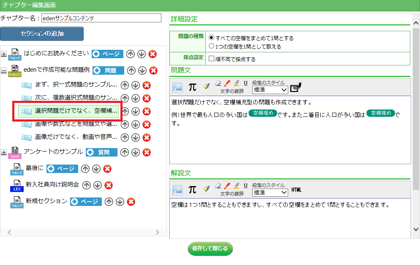The width and height of the screenshot is (420, 265).
Task: Insert math formula (π) in 解説文 editor
Action: [192, 189]
